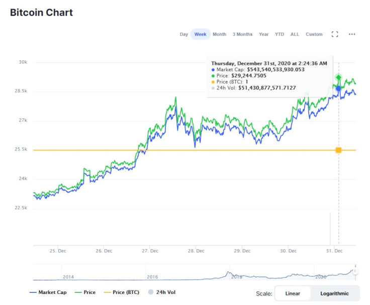Click the 22.5k y-axis label

click(21, 208)
